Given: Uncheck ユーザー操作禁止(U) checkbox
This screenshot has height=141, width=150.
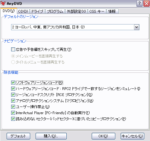Looking at the screenshot, I should [x=13, y=107].
